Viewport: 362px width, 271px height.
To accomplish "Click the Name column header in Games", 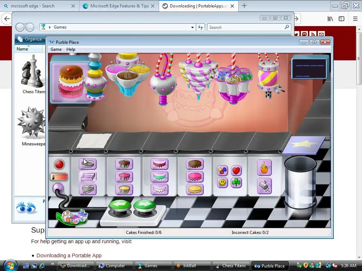I will (29, 49).
